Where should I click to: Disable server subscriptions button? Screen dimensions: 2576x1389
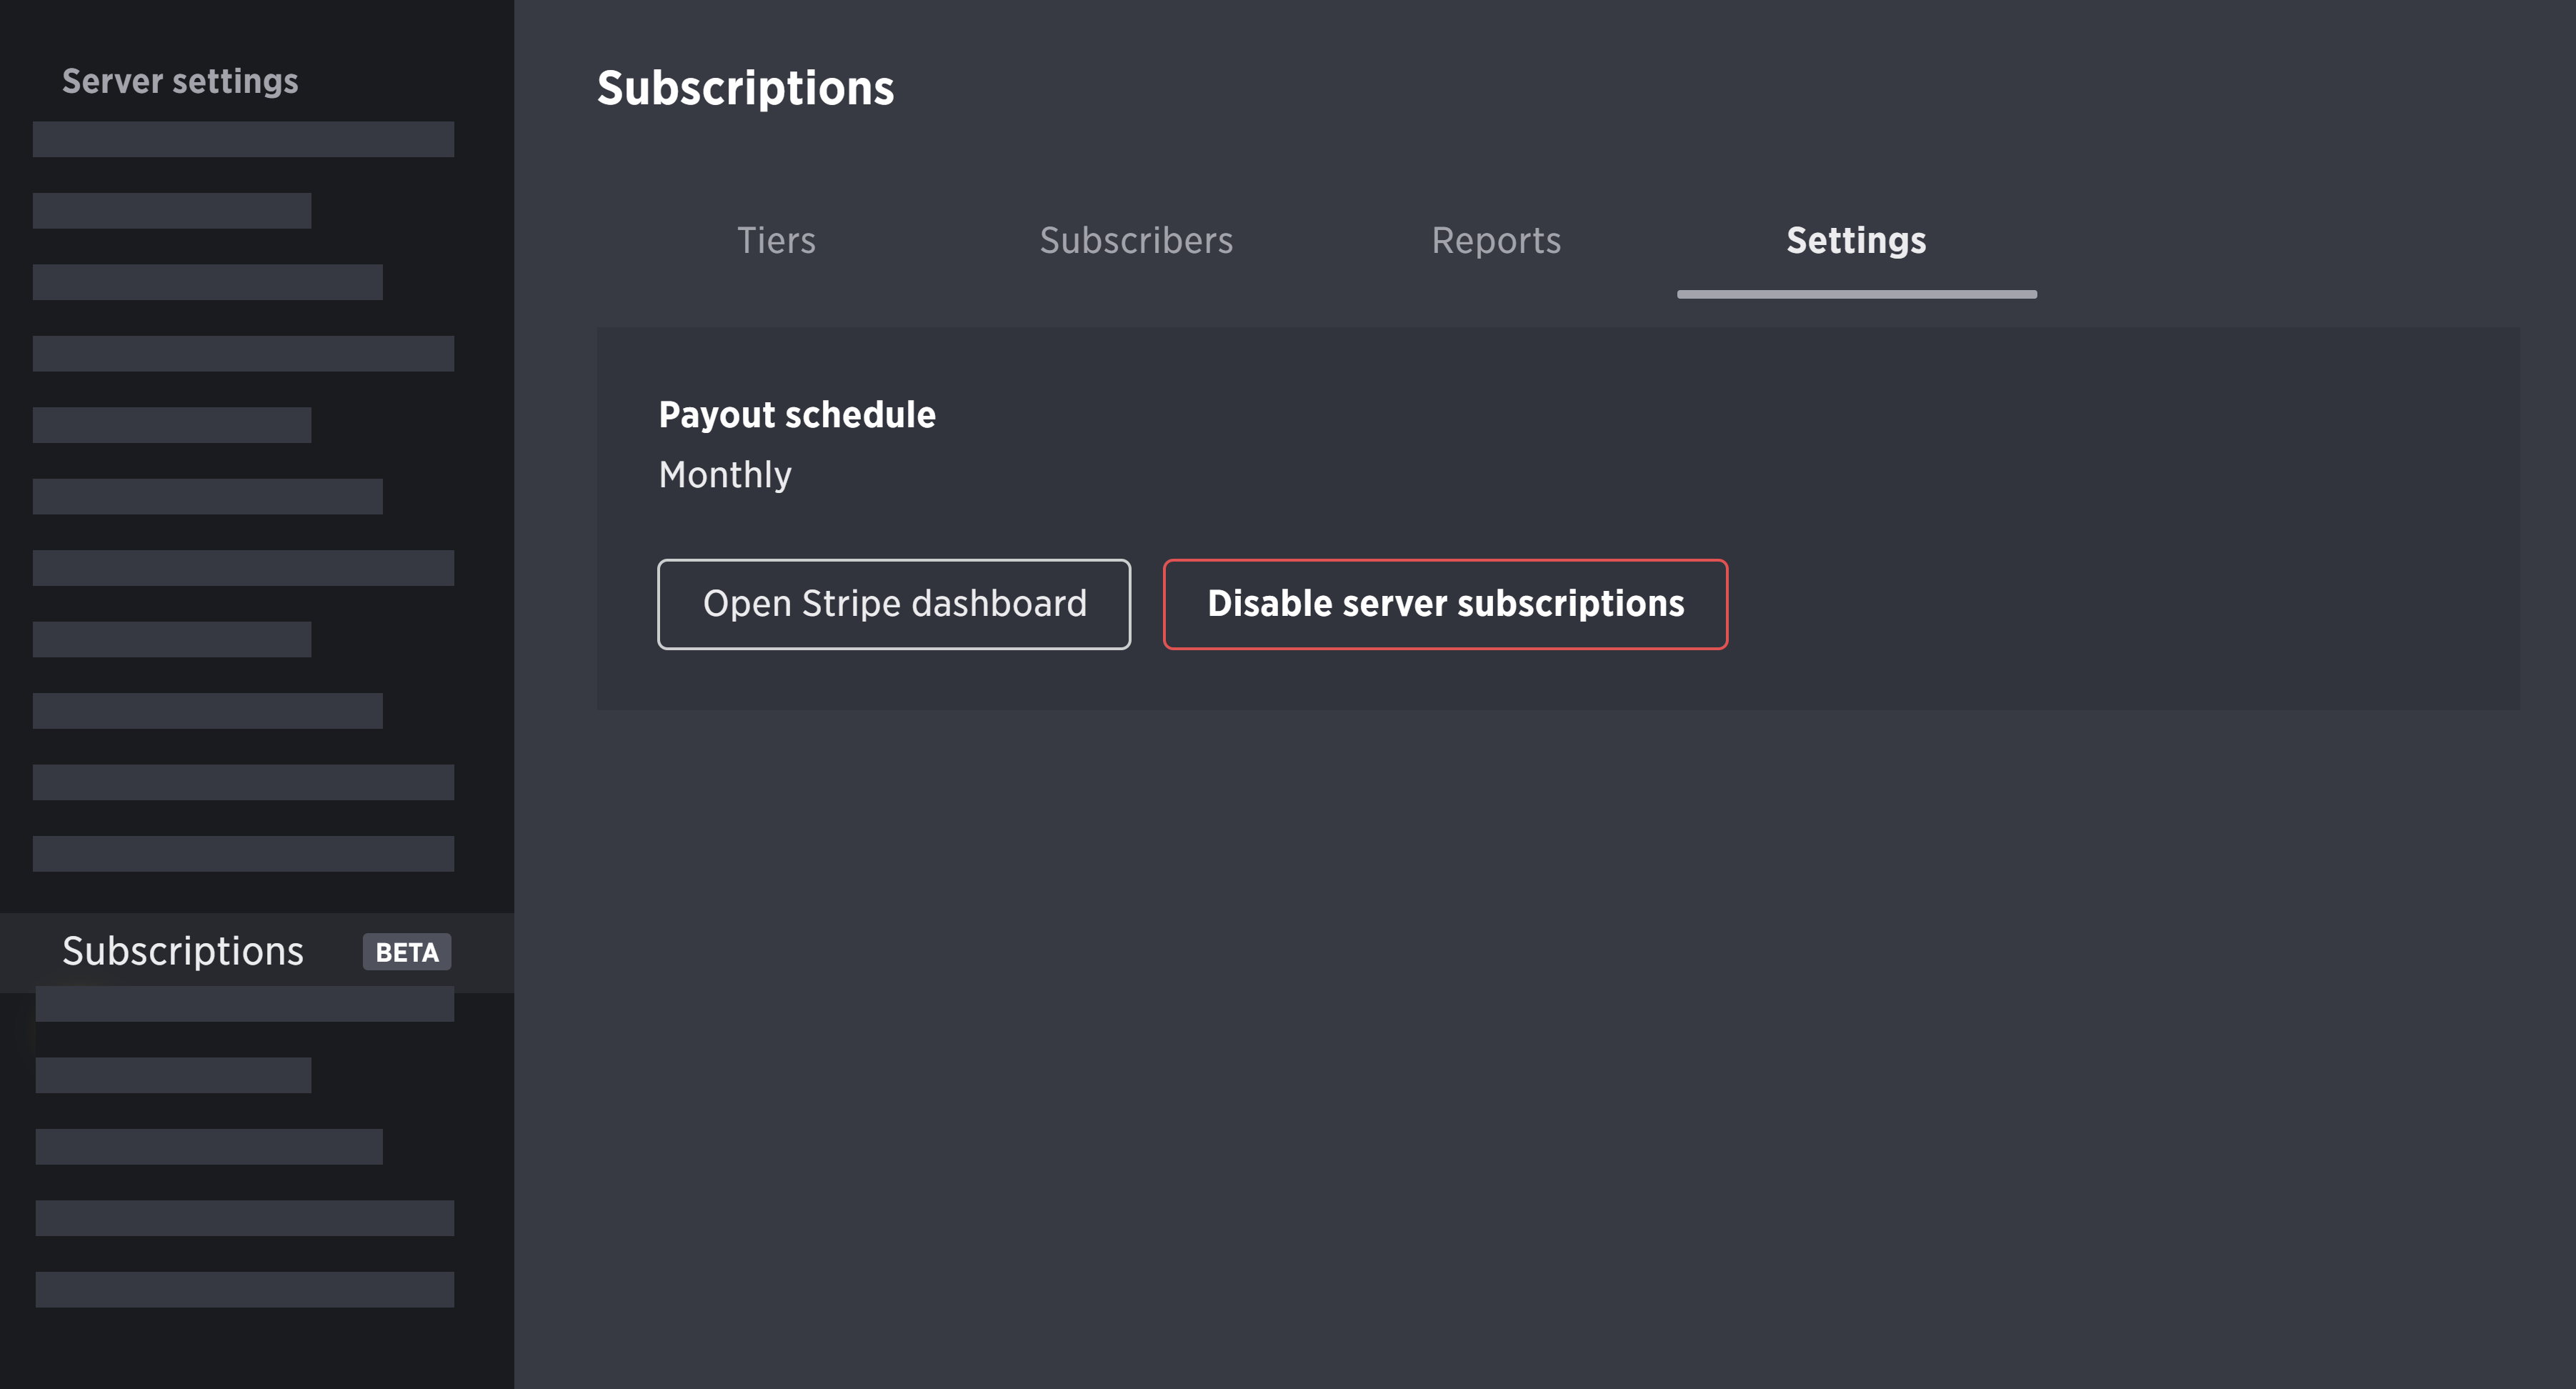1444,602
